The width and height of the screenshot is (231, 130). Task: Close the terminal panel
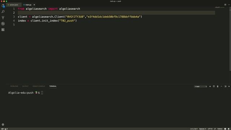coord(229,87)
